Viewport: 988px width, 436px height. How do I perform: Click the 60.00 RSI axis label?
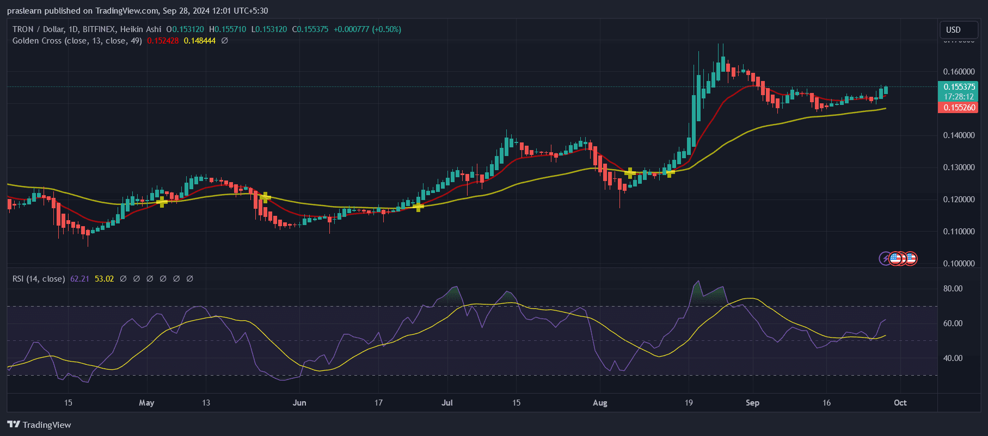coord(953,323)
